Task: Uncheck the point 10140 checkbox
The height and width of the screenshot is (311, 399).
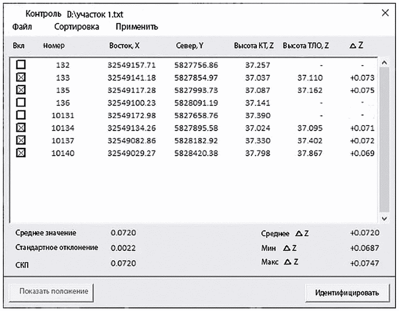Action: (21, 153)
